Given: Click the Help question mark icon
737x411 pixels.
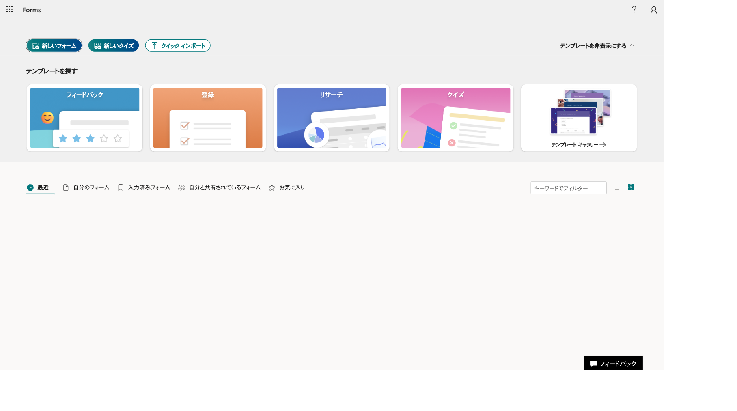Looking at the screenshot, I should (x=634, y=9).
